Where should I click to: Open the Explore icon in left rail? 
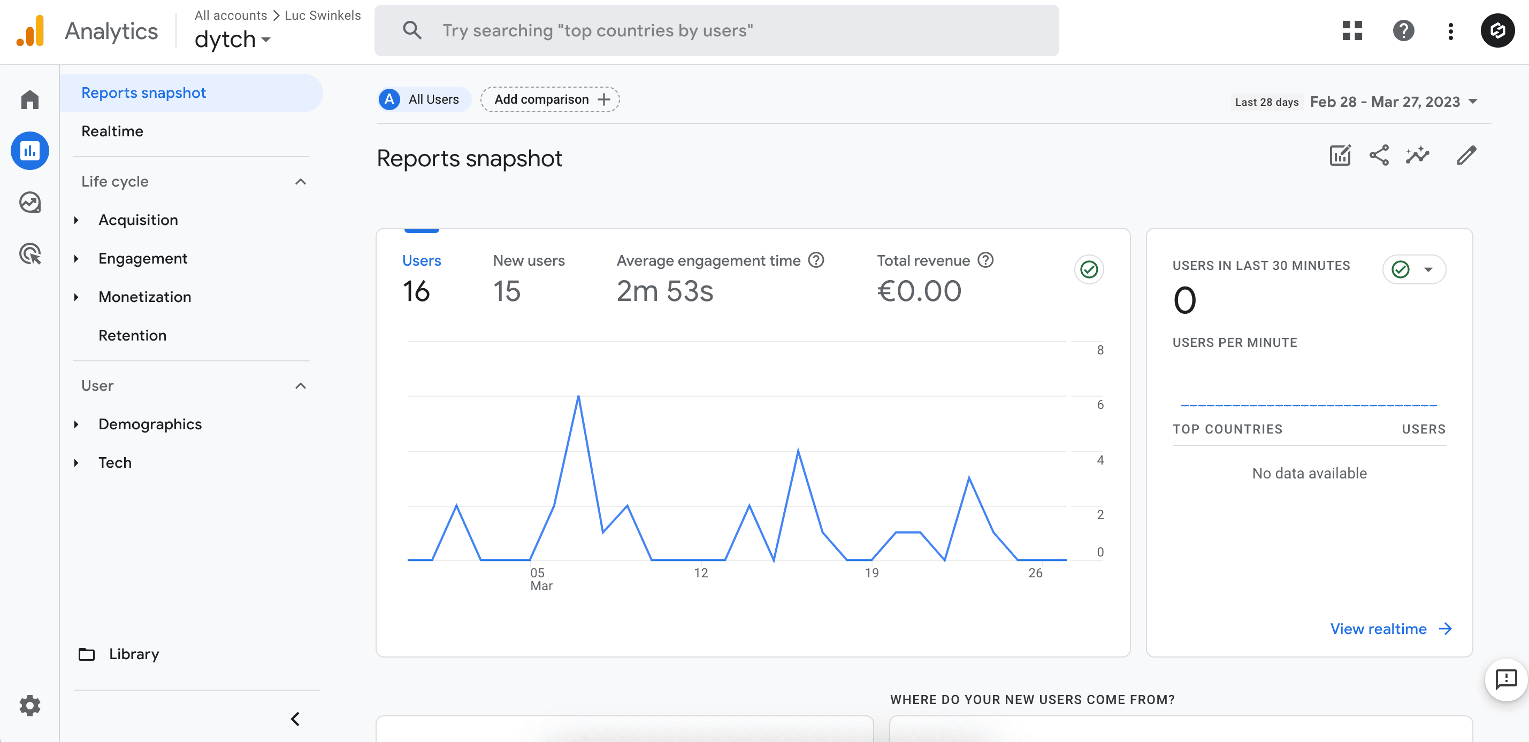tap(29, 202)
